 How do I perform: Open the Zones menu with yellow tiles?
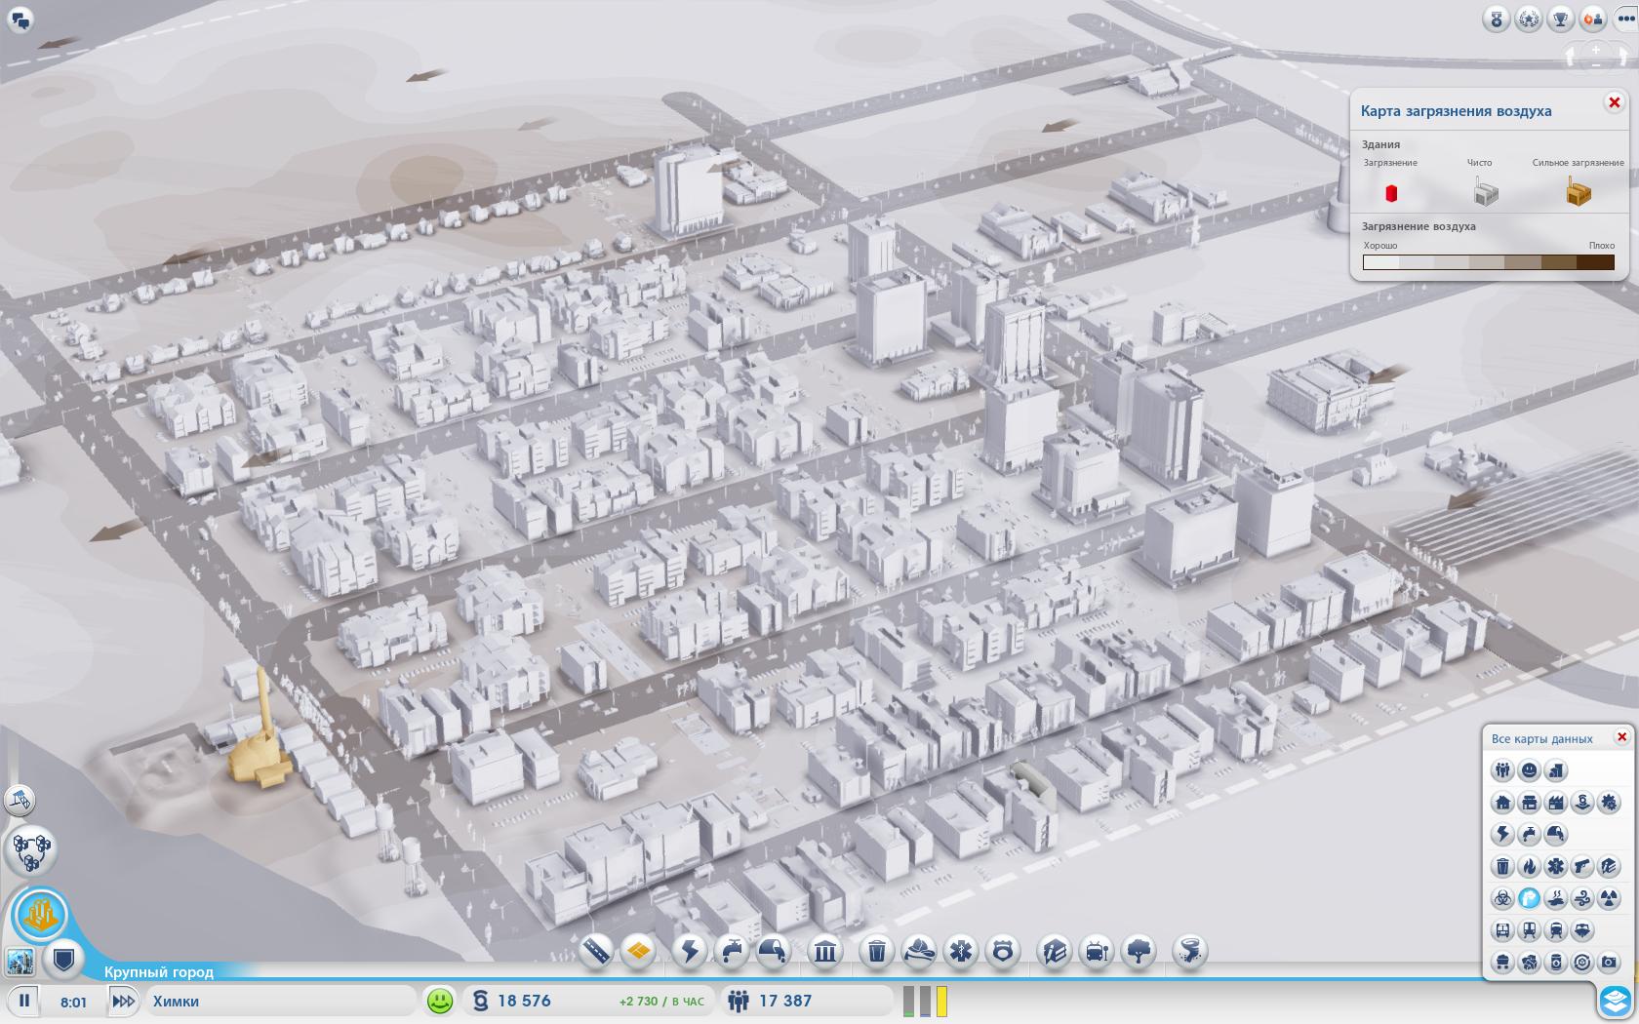coord(638,951)
